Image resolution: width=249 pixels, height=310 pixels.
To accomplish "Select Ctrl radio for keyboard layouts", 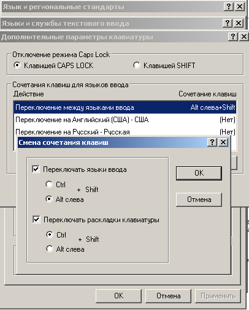I will (x=50, y=234).
